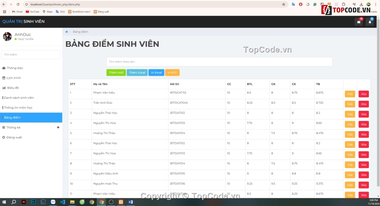
Task: Focus the Tìm kiếm theo tên search box
Action: point(219,62)
